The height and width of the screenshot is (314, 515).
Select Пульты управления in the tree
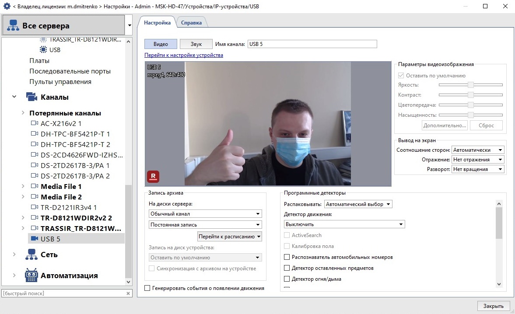click(x=60, y=82)
